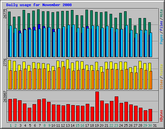Screen dimensions: 165x129
Task: Click day 25 on the x-axis
Action: click(126, 125)
